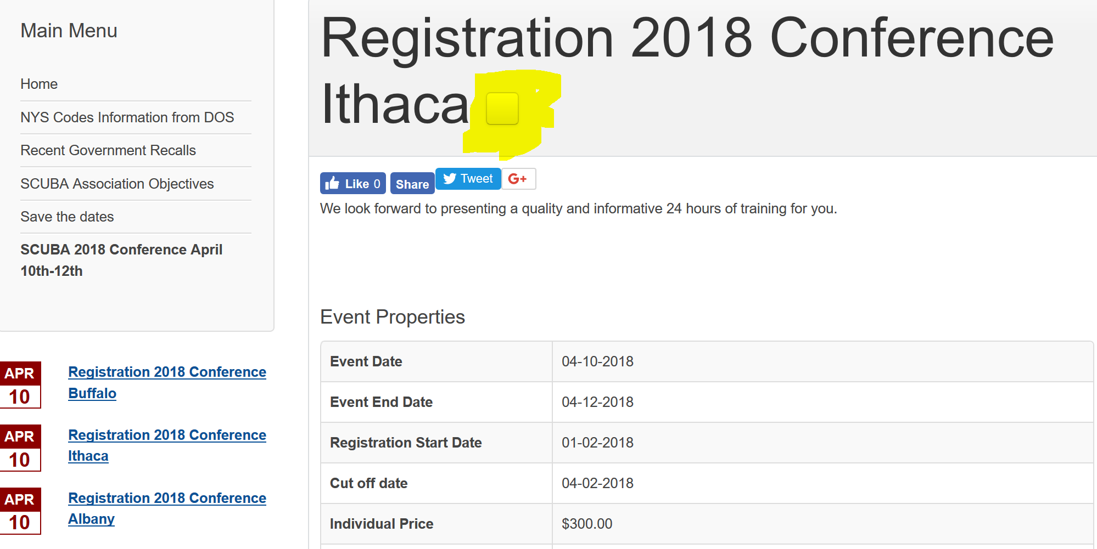Viewport: 1097px width, 549px height.
Task: Click the APR 10 calendar badge for Ithaca
Action: 20,448
